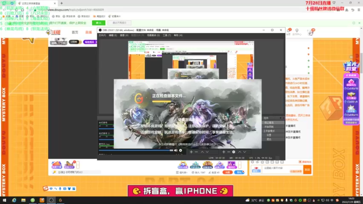363x204 pixels.
Task: Open Sogou IME skin shirt icon
Action: pos(69,189)
